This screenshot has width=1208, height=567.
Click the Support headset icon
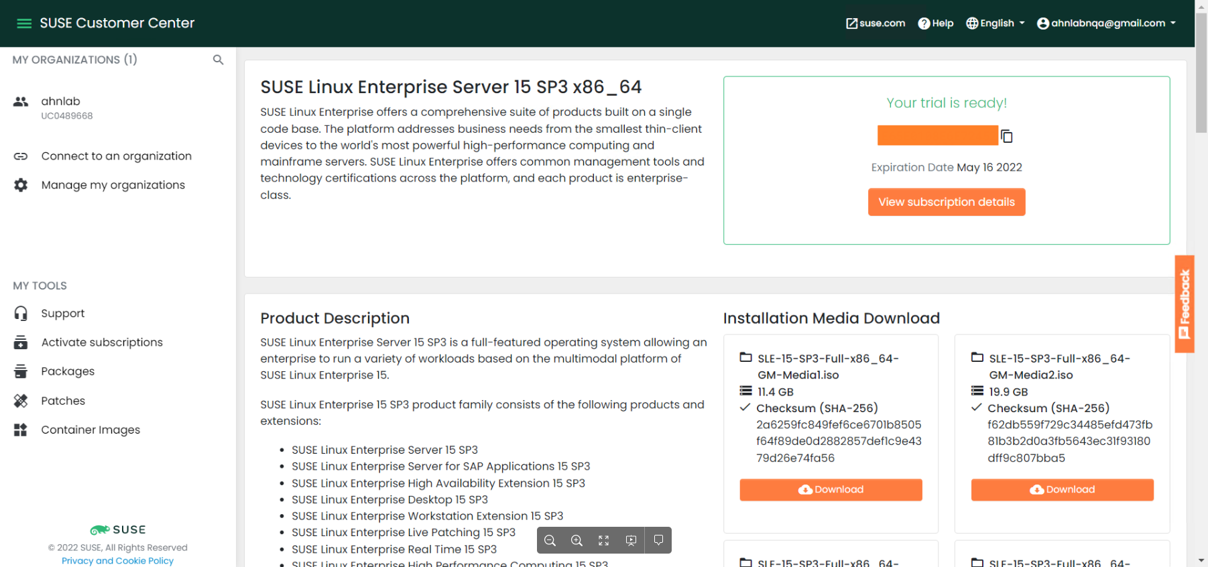tap(21, 314)
